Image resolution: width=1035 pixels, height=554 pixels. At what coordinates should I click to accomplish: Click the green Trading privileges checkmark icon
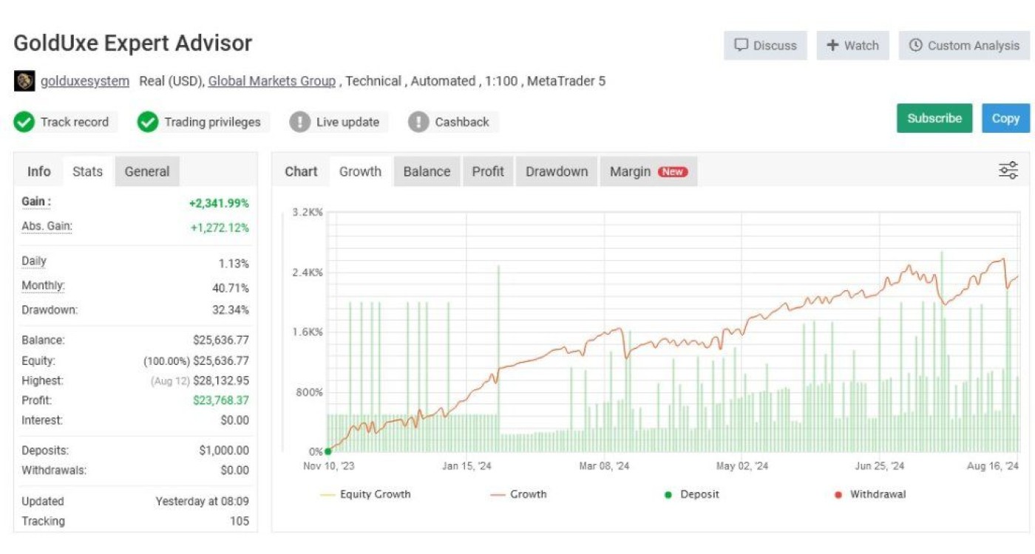pos(148,123)
